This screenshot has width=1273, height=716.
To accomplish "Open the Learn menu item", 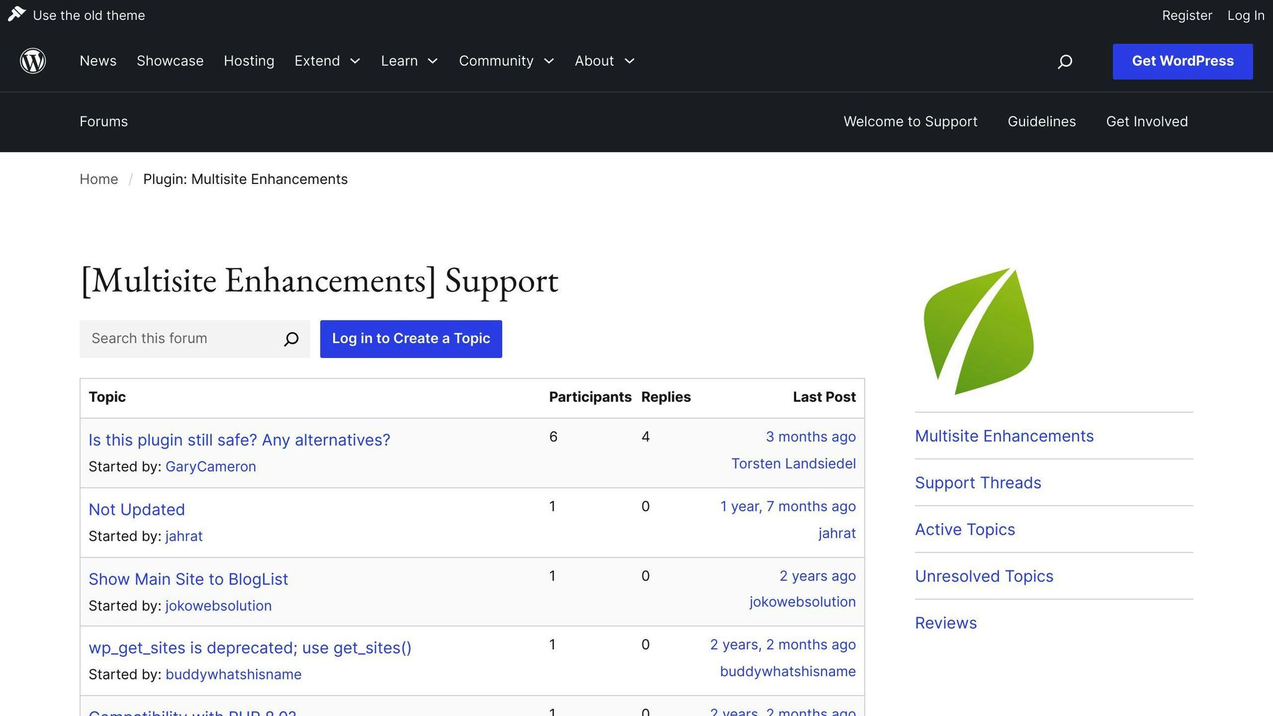I will pyautogui.click(x=399, y=61).
